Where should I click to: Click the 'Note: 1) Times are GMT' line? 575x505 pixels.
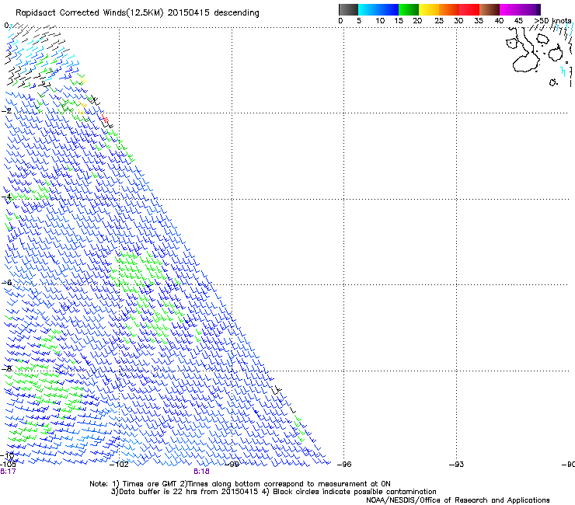(240, 484)
